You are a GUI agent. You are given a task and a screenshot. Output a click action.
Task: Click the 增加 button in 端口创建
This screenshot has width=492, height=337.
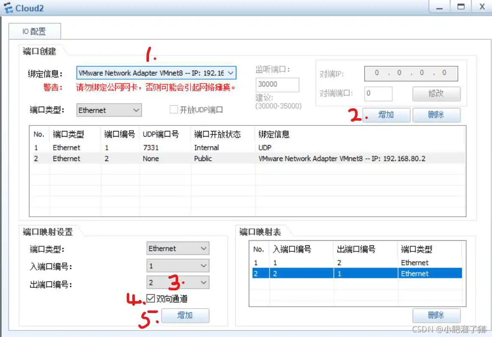pyautogui.click(x=386, y=115)
